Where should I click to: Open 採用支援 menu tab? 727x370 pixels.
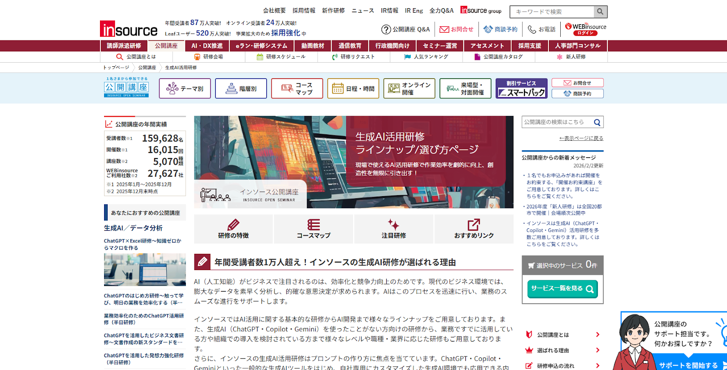coord(530,46)
